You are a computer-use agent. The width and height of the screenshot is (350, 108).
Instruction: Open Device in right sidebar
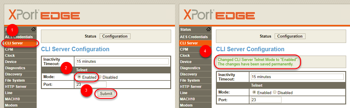click(195, 62)
